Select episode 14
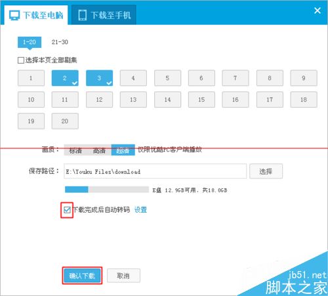 [167, 100]
